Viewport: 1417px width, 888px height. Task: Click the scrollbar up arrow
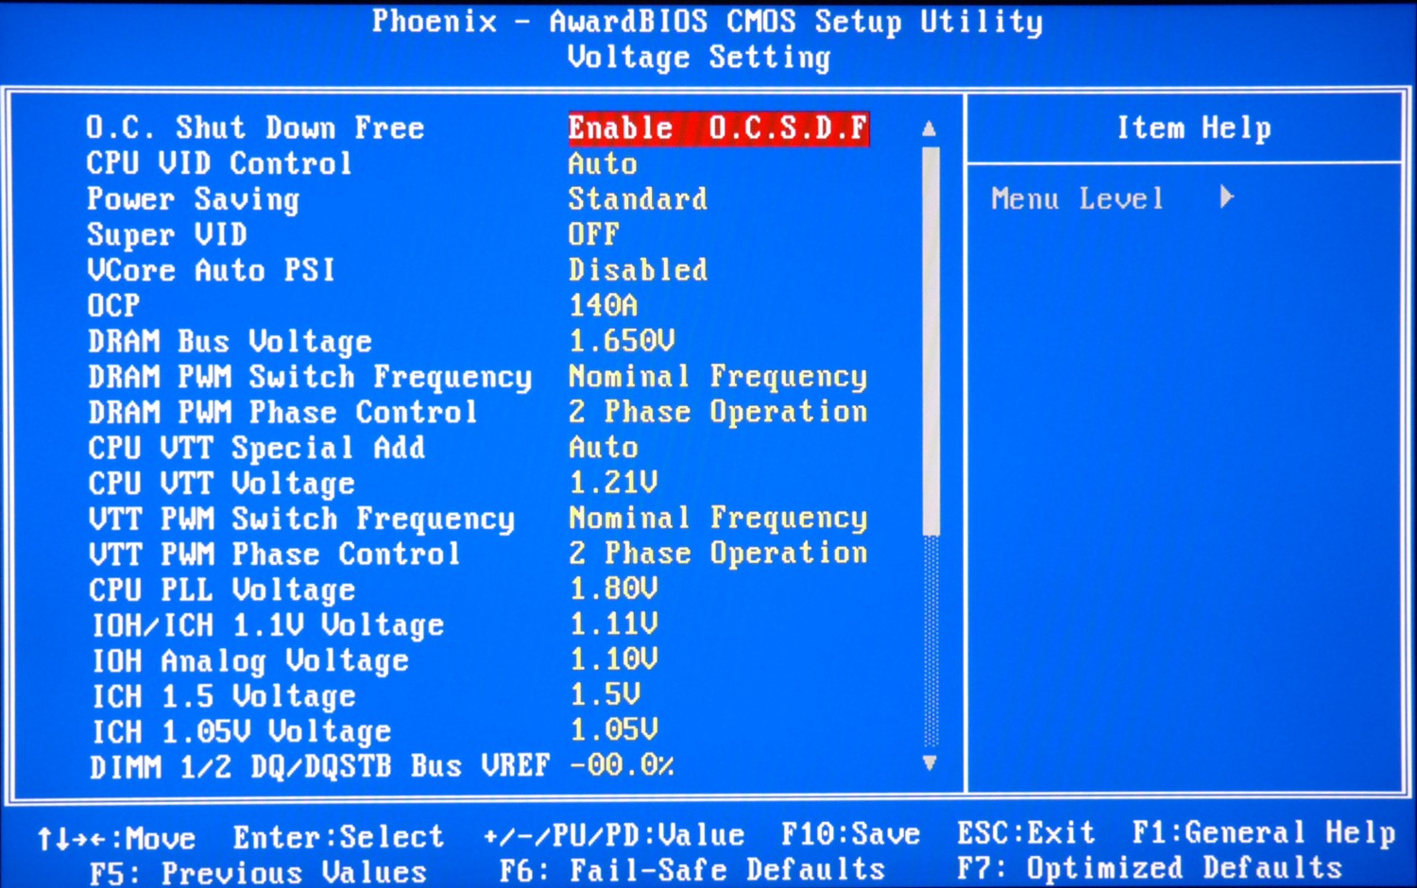click(x=930, y=128)
